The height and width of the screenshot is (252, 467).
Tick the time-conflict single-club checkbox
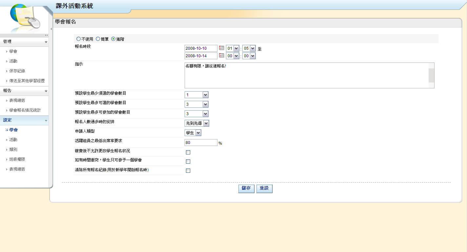[x=188, y=161]
